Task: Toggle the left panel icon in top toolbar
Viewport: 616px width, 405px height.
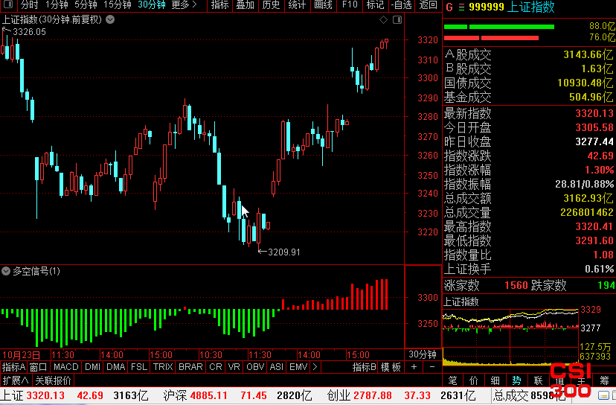Action: point(8,4)
